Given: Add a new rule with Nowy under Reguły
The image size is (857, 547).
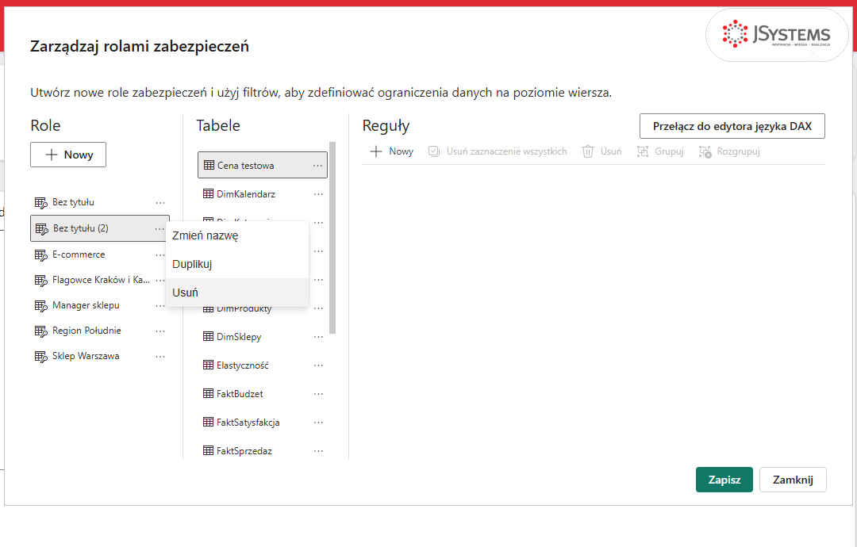Looking at the screenshot, I should point(392,151).
